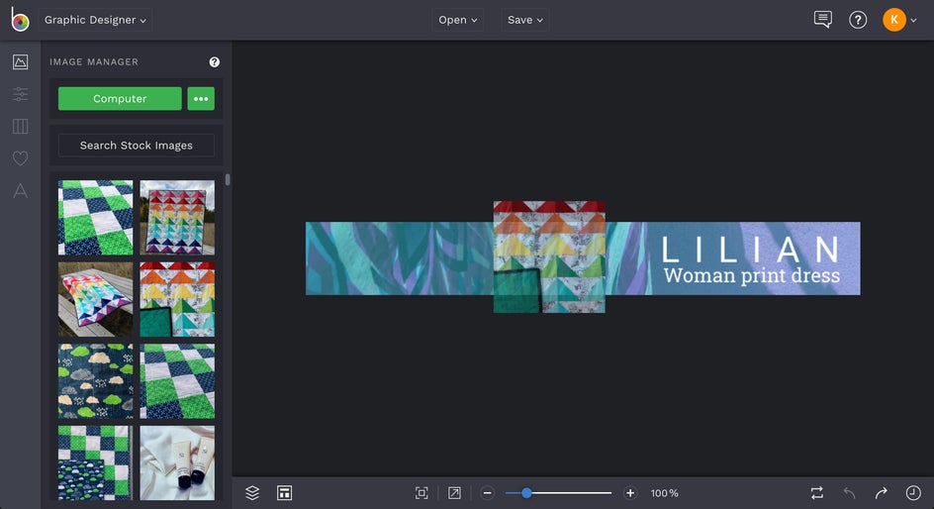Open the Templates columns sidebar icon

click(20, 127)
